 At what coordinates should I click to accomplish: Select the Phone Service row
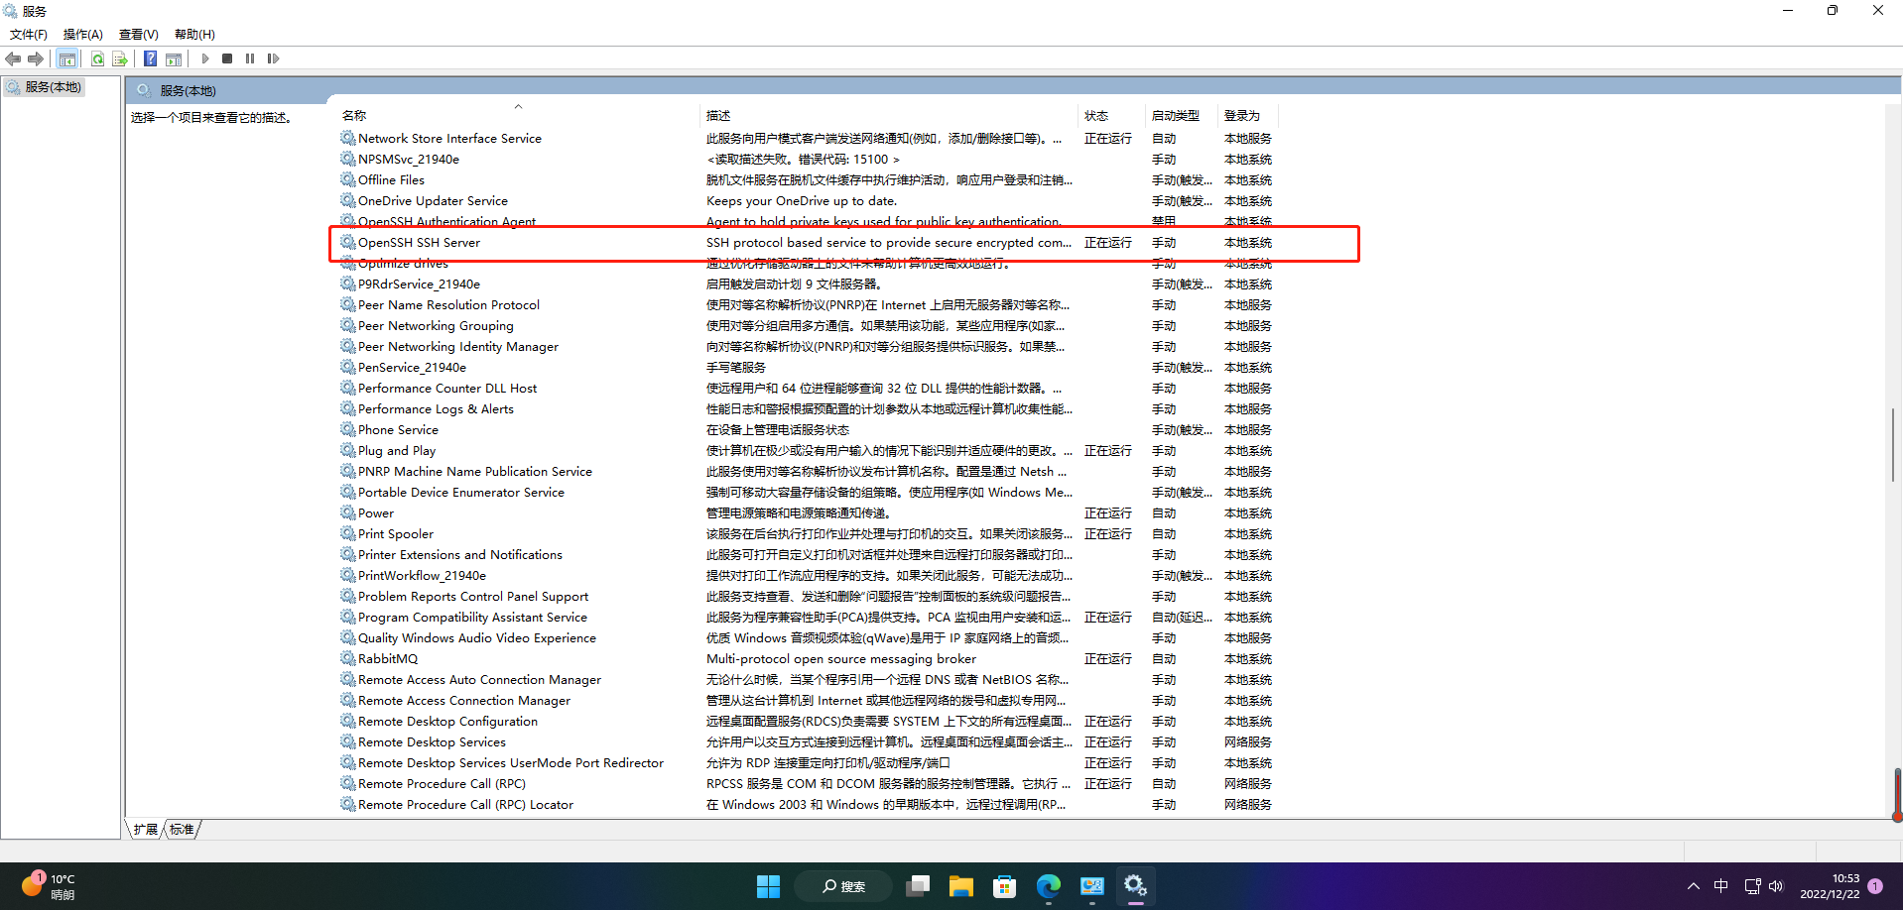coord(807,429)
